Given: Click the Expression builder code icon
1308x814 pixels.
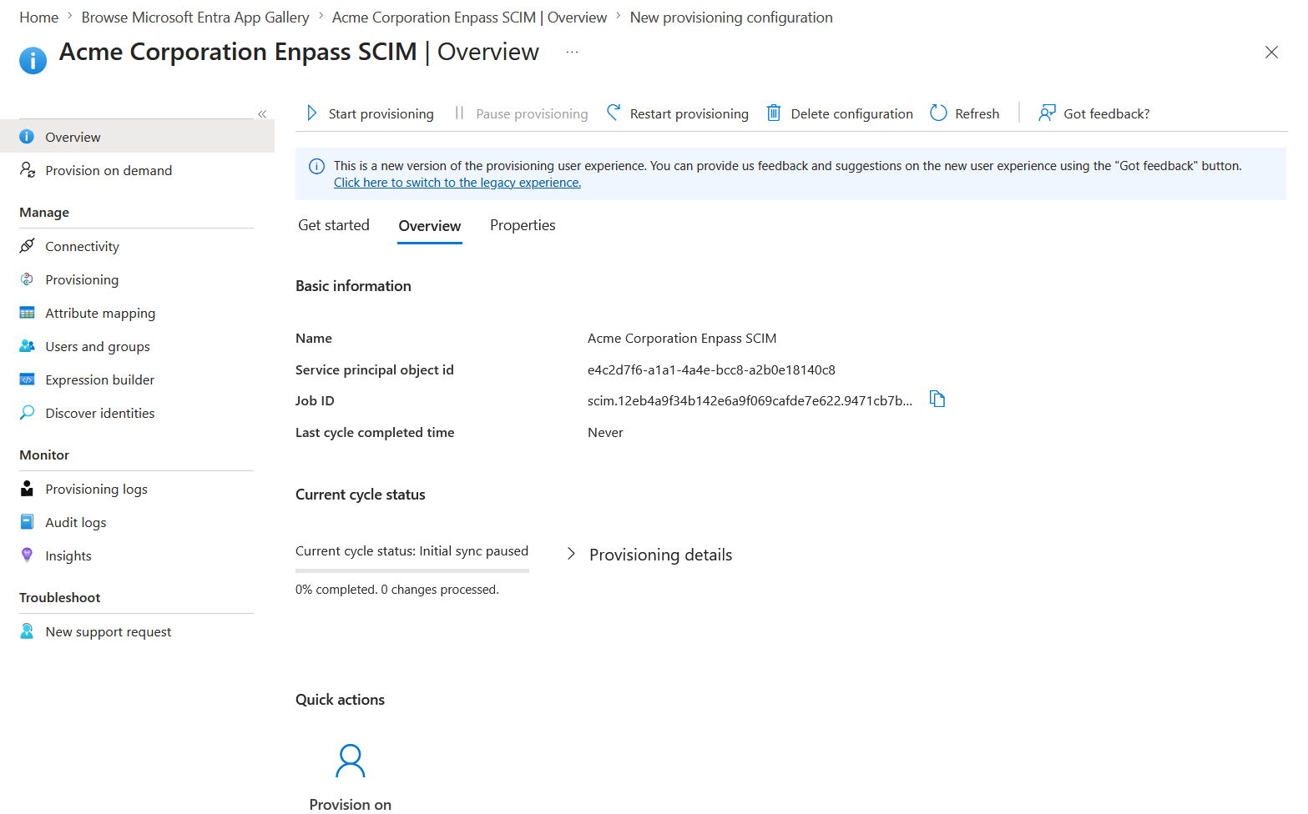Looking at the screenshot, I should 27,379.
